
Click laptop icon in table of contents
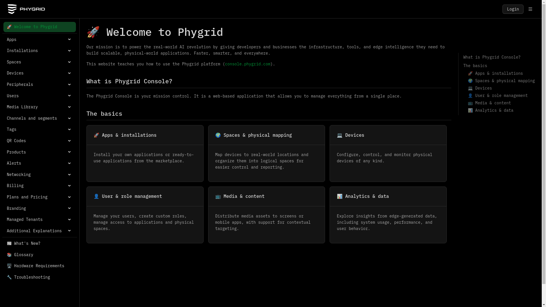coord(470,88)
